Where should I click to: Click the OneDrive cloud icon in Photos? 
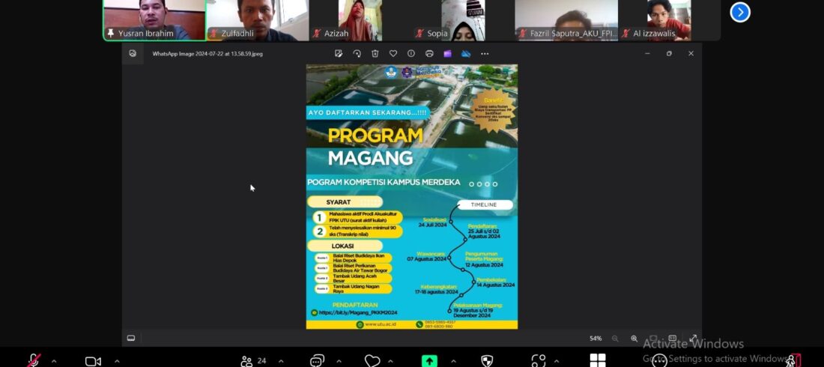[466, 54]
